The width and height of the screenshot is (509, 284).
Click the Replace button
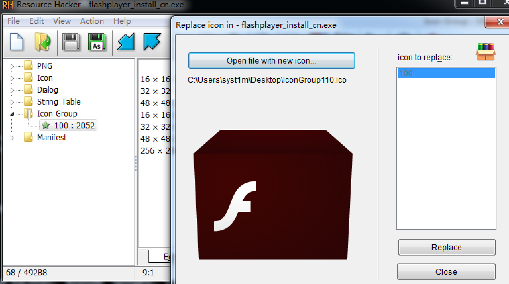447,247
